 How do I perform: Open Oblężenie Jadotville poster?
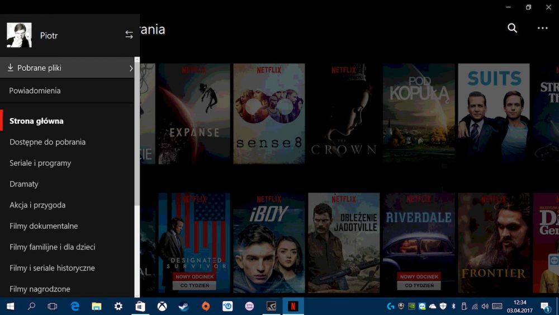(x=344, y=243)
